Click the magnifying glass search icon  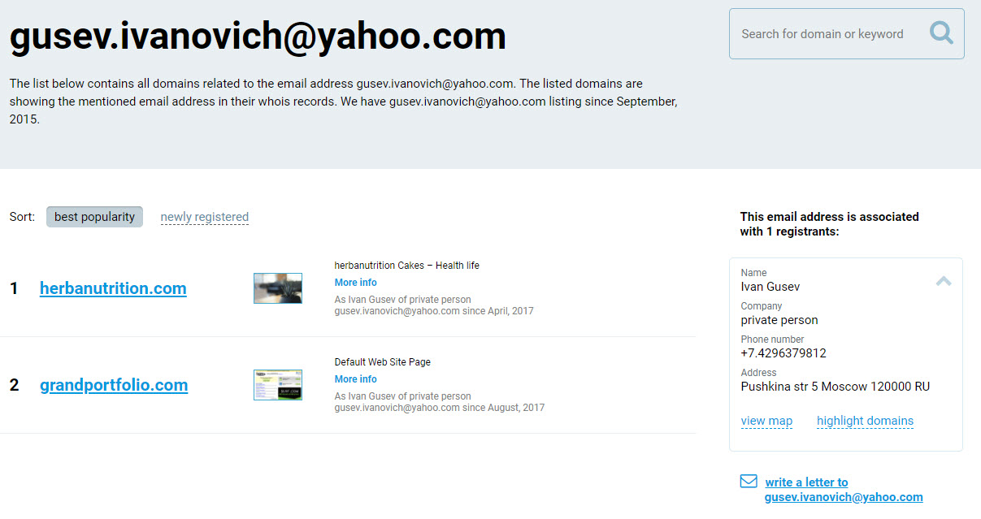[941, 33]
